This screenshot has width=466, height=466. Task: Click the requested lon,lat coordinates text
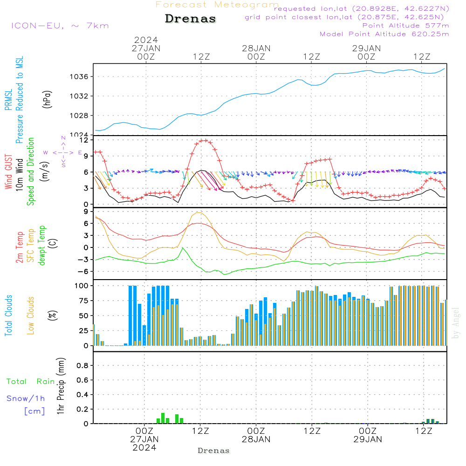click(x=362, y=9)
